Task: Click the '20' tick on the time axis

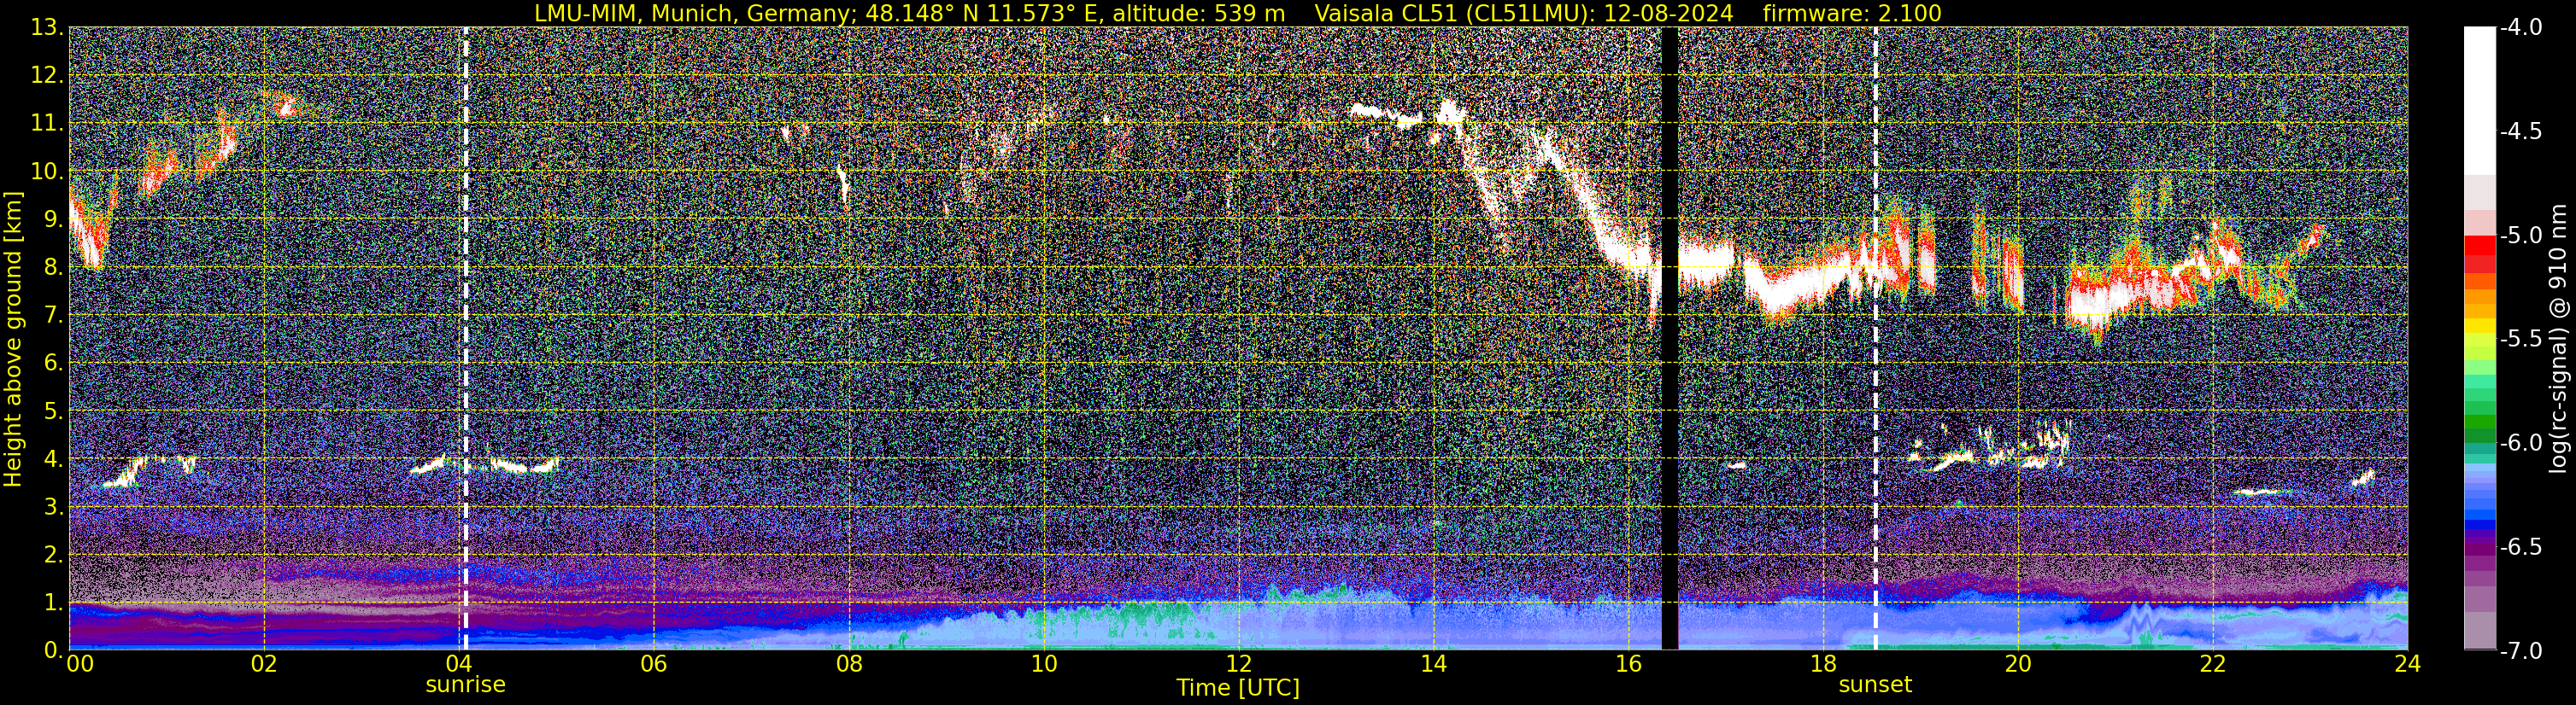Action: point(2018,663)
